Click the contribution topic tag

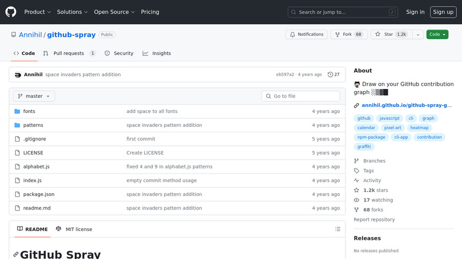(x=430, y=137)
